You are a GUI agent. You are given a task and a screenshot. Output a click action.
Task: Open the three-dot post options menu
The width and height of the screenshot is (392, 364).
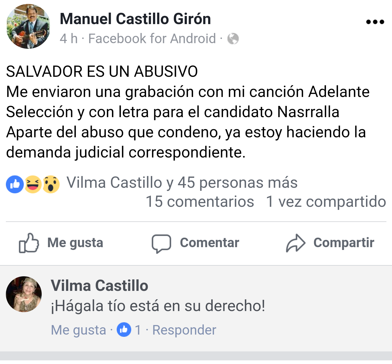[375, 22]
